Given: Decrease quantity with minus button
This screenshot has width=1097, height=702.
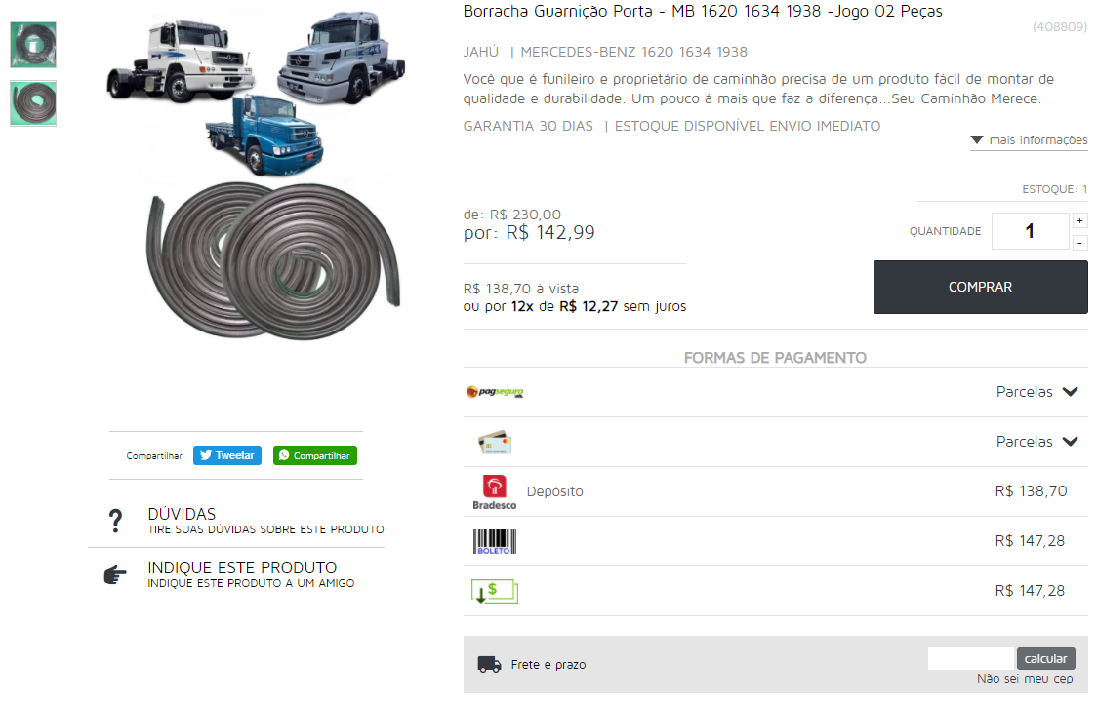Looking at the screenshot, I should point(1080,243).
